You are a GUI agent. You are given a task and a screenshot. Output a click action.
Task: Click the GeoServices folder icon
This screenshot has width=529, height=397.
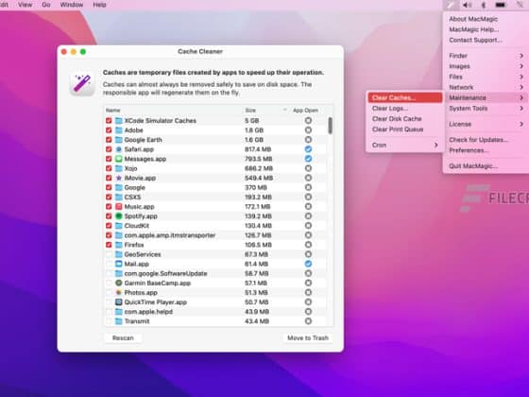pos(118,254)
